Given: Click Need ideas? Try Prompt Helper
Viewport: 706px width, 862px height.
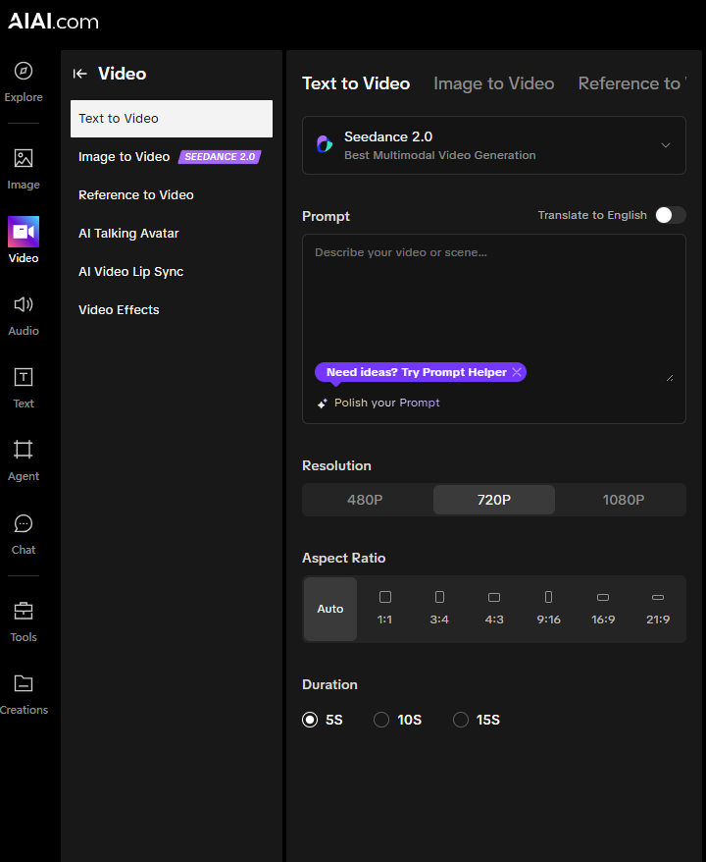Looking at the screenshot, I should coord(416,372).
